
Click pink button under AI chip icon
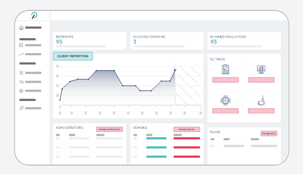pyautogui.click(x=225, y=111)
